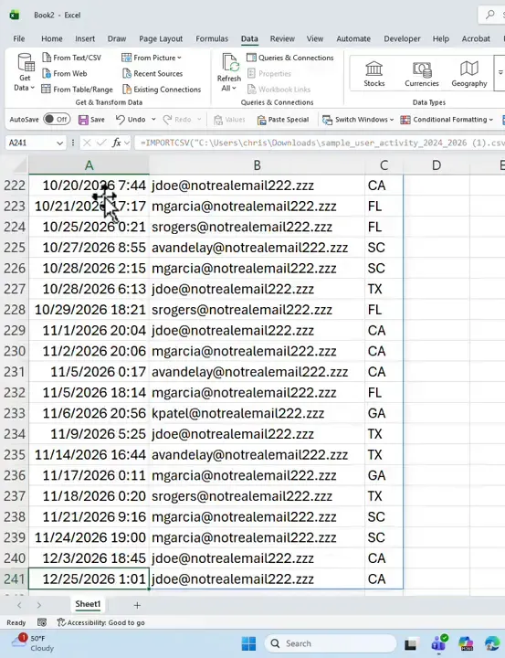Select column B header
505x658 pixels.
(x=258, y=165)
